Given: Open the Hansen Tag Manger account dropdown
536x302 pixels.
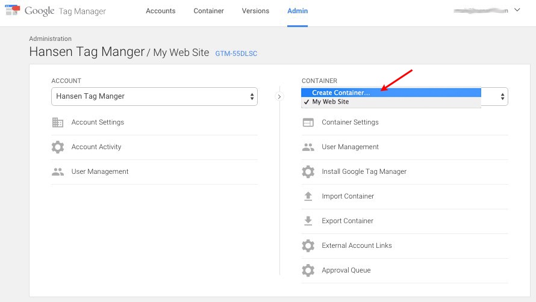Looking at the screenshot, I should 154,96.
